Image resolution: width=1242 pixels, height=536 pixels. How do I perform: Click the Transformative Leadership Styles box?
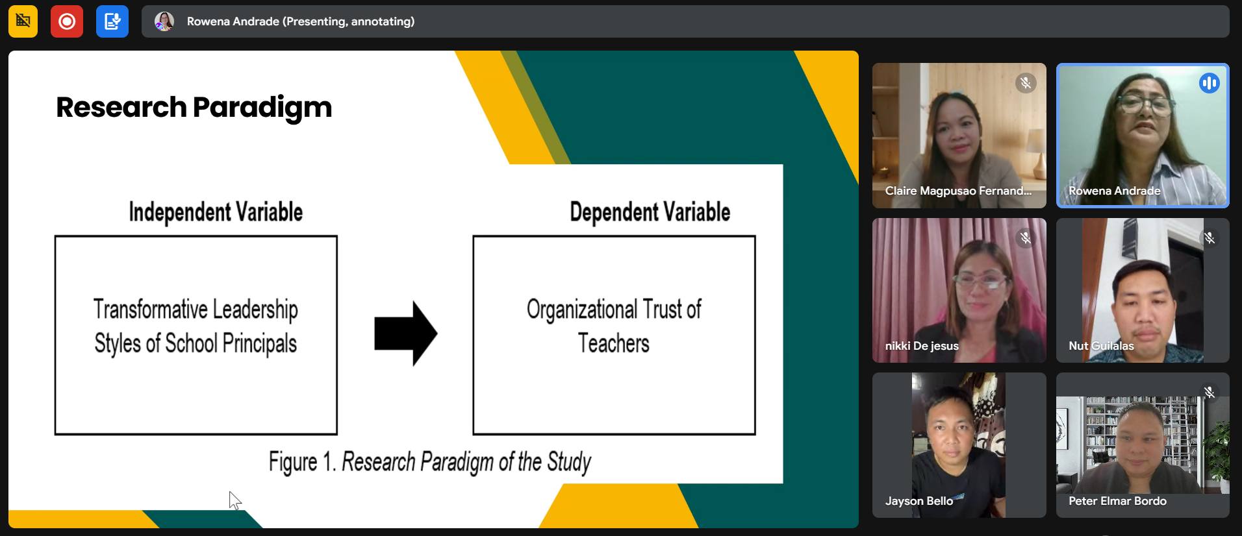(196, 335)
